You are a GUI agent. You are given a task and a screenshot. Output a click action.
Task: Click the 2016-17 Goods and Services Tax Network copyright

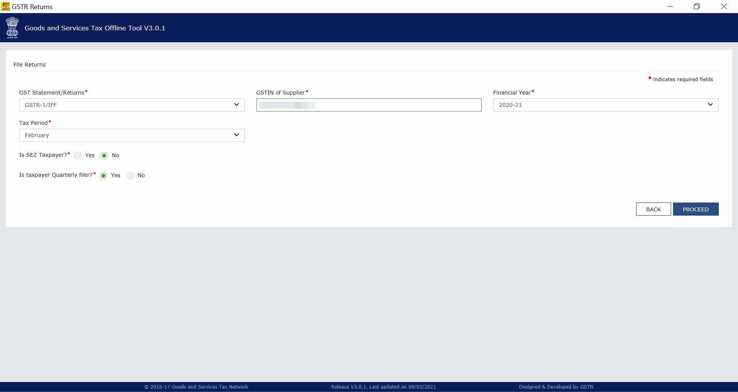pyautogui.click(x=196, y=387)
